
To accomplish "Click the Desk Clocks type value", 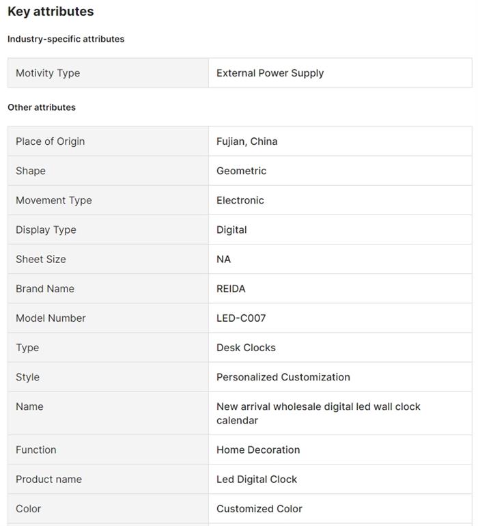I will click(246, 347).
